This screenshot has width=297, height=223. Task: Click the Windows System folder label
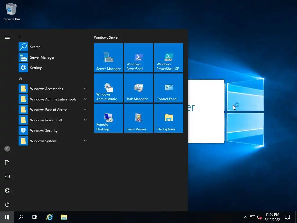pos(43,141)
